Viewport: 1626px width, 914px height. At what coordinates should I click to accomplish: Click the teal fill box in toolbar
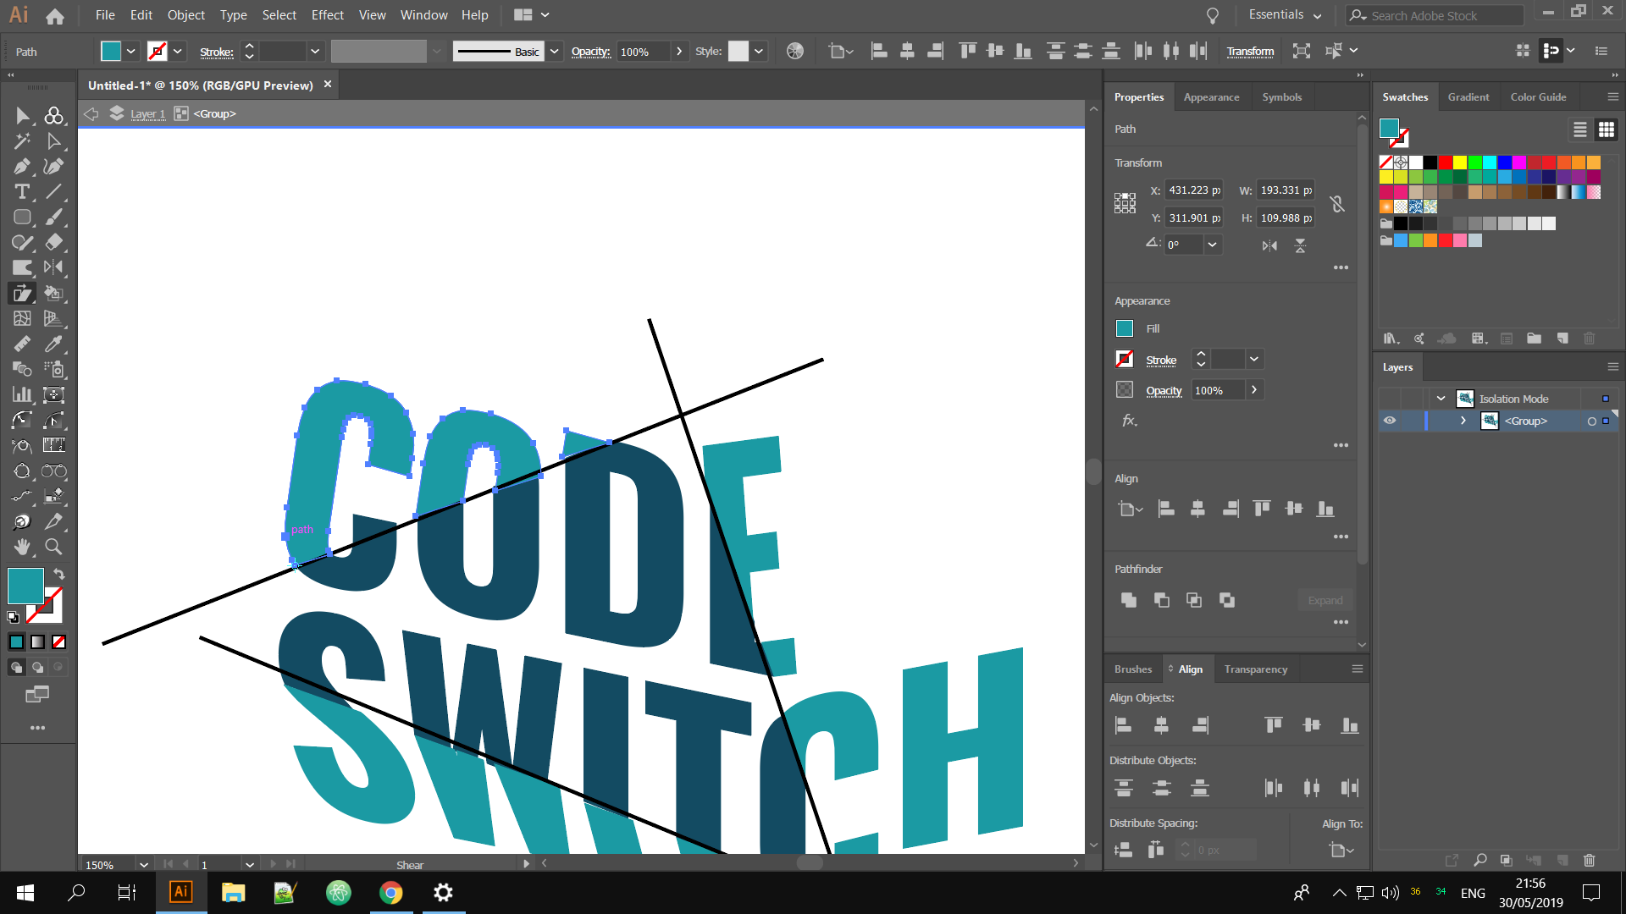(25, 586)
